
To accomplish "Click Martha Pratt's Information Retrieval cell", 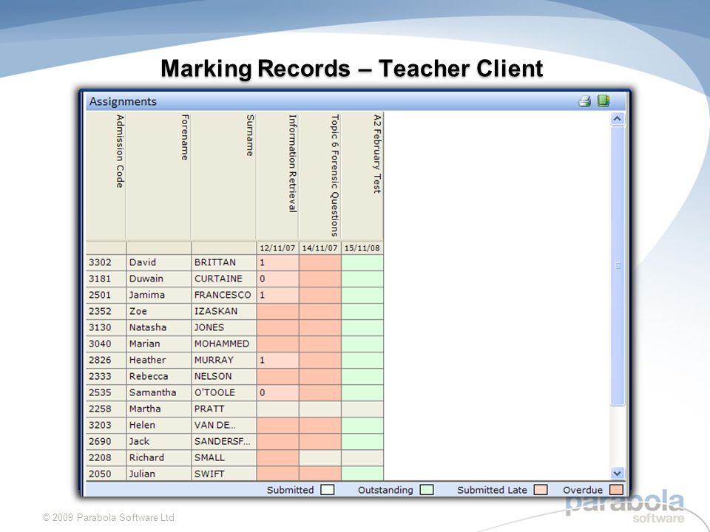I will [277, 409].
